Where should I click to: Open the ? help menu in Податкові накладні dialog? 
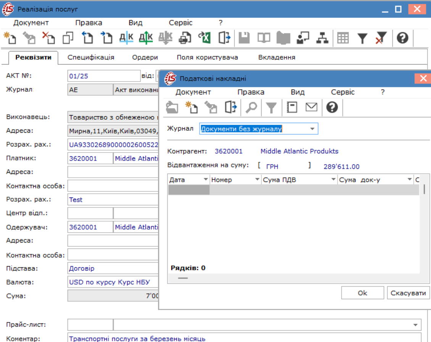pyautogui.click(x=383, y=92)
